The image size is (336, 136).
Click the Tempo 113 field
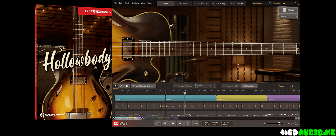pyautogui.click(x=215, y=123)
